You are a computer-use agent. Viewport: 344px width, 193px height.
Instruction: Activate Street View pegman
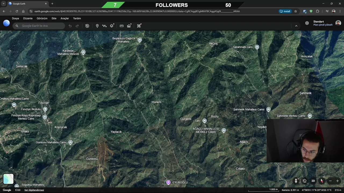click(x=296, y=181)
